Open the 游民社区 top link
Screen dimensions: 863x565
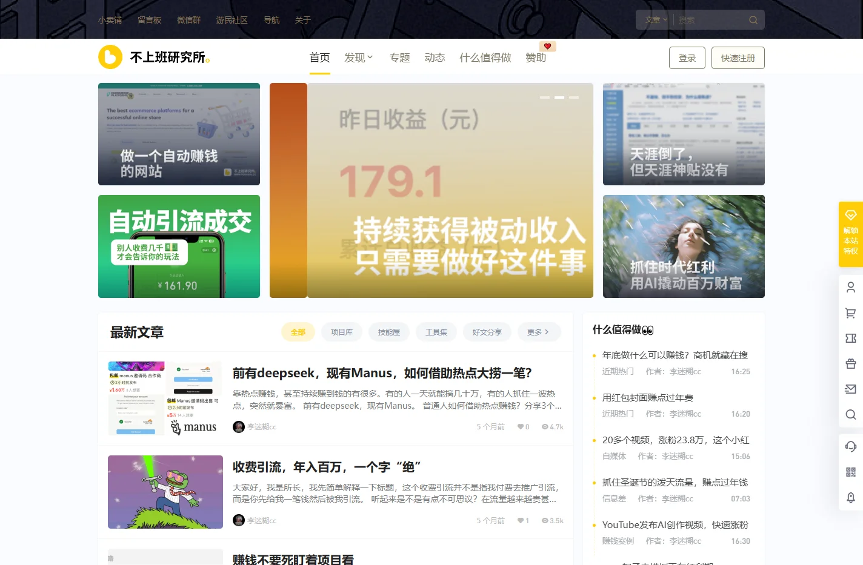232,20
